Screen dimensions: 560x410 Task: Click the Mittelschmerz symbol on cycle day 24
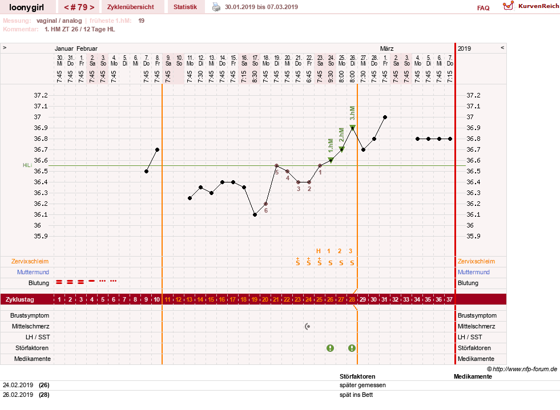[308, 326]
